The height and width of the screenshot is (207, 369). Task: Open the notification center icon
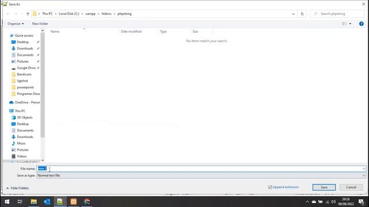(362, 202)
